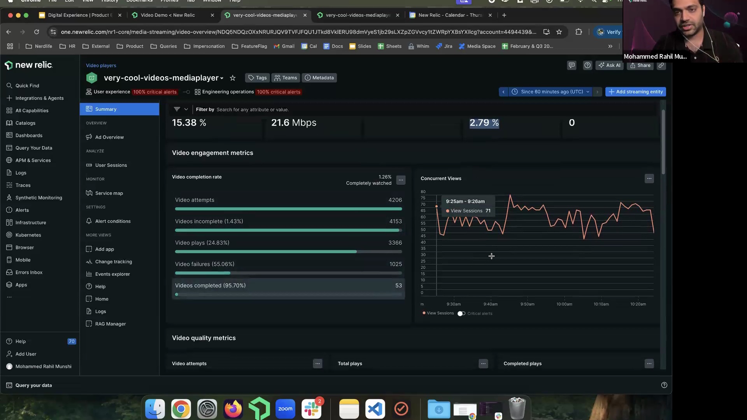Screen dimensions: 747x420
Task: Open Video players breadcrumb link
Action: (101, 65)
